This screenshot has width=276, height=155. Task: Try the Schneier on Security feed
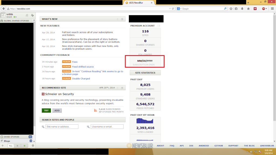pos(46,110)
